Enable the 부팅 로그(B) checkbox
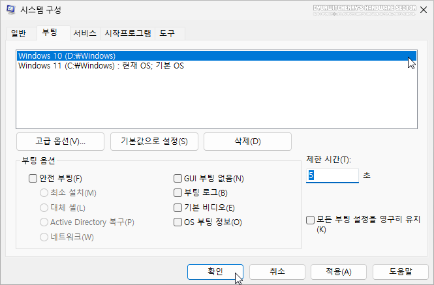The height and width of the screenshot is (285, 434). 178,193
